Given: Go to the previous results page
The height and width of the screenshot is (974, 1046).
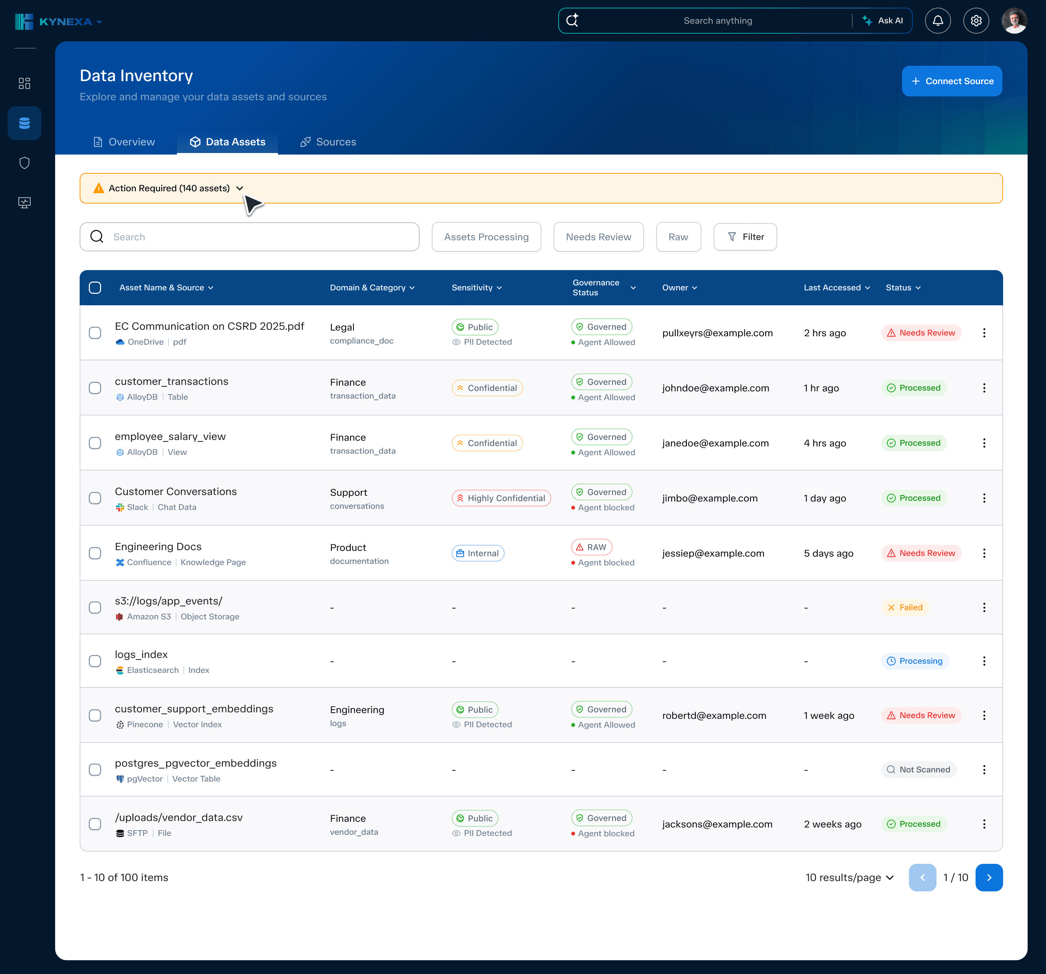Looking at the screenshot, I should 922,877.
